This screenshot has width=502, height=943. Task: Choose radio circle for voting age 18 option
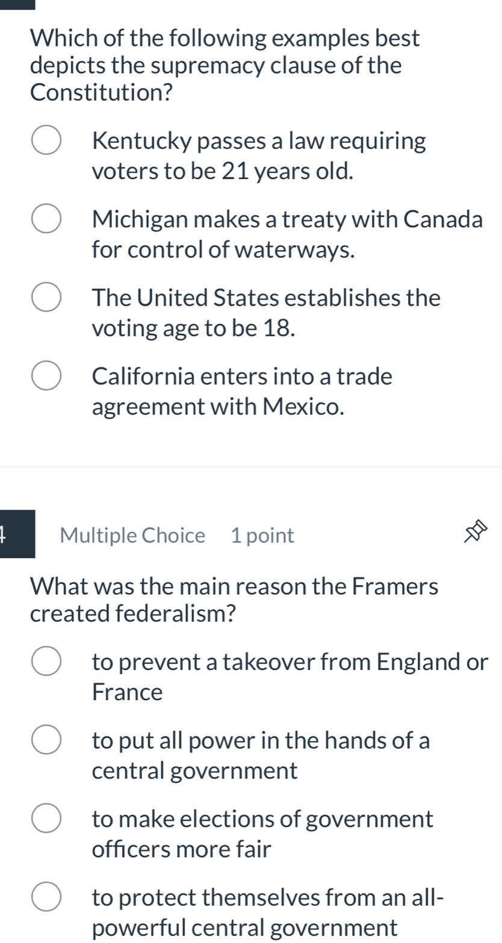pos(46,298)
